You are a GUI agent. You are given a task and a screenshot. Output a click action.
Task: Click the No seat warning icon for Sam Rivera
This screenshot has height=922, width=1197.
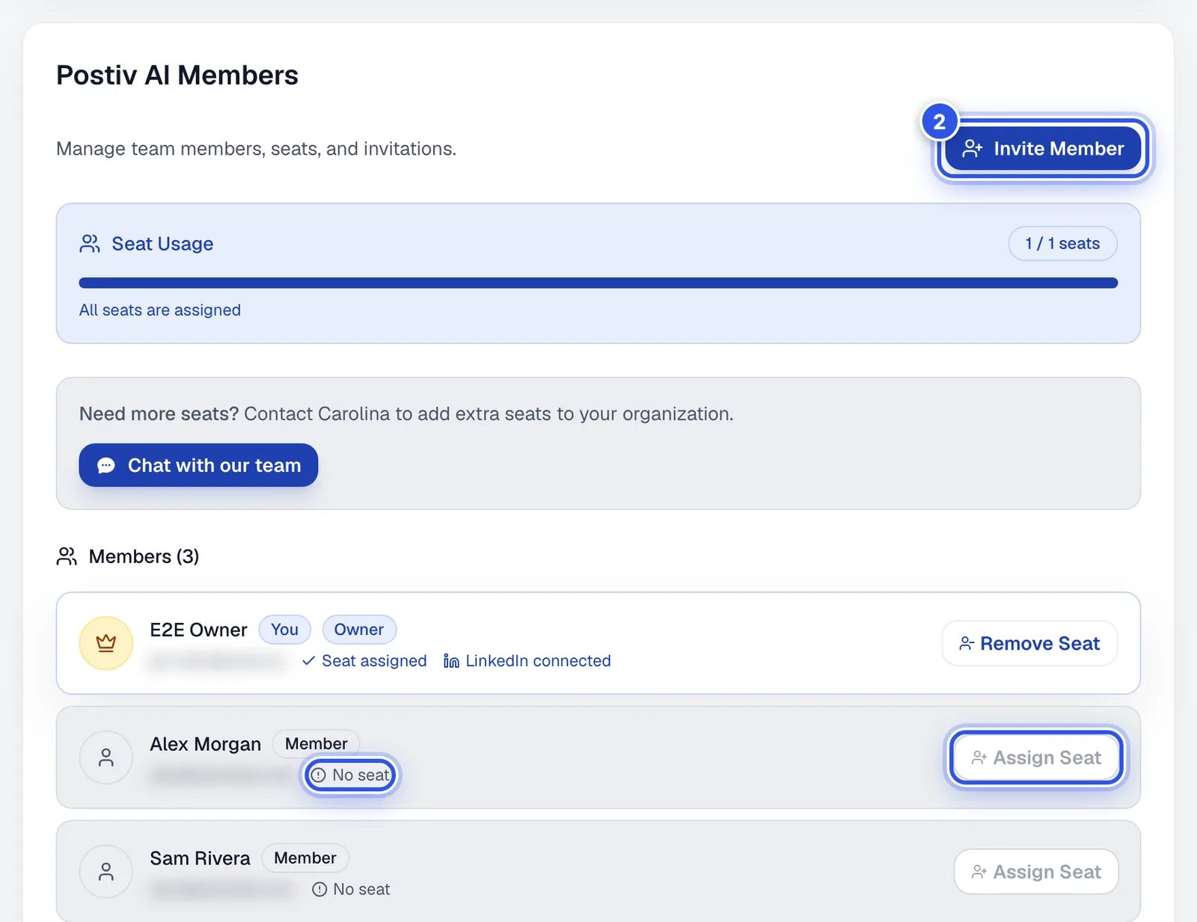coord(319,889)
